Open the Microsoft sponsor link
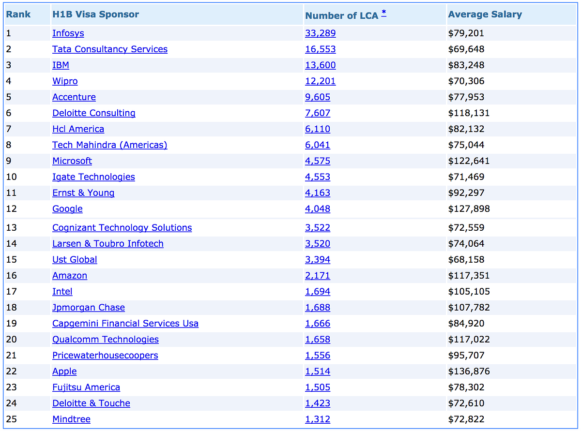581x431 pixels. 72,161
